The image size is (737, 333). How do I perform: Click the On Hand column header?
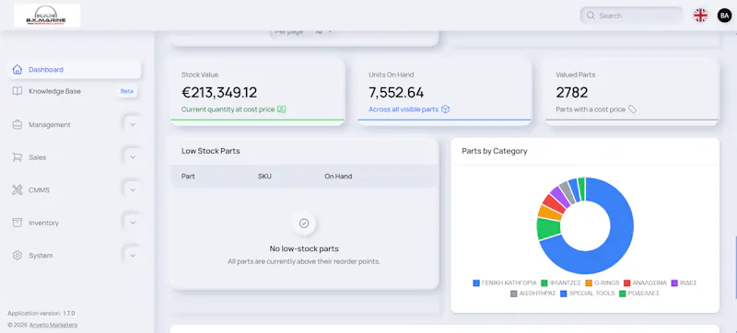pyautogui.click(x=338, y=177)
